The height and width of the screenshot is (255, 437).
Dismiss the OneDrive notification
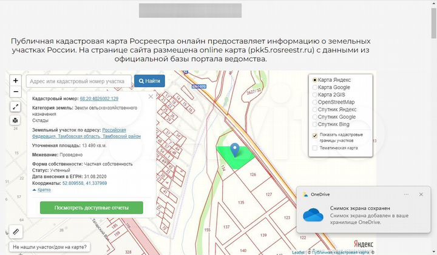click(421, 194)
